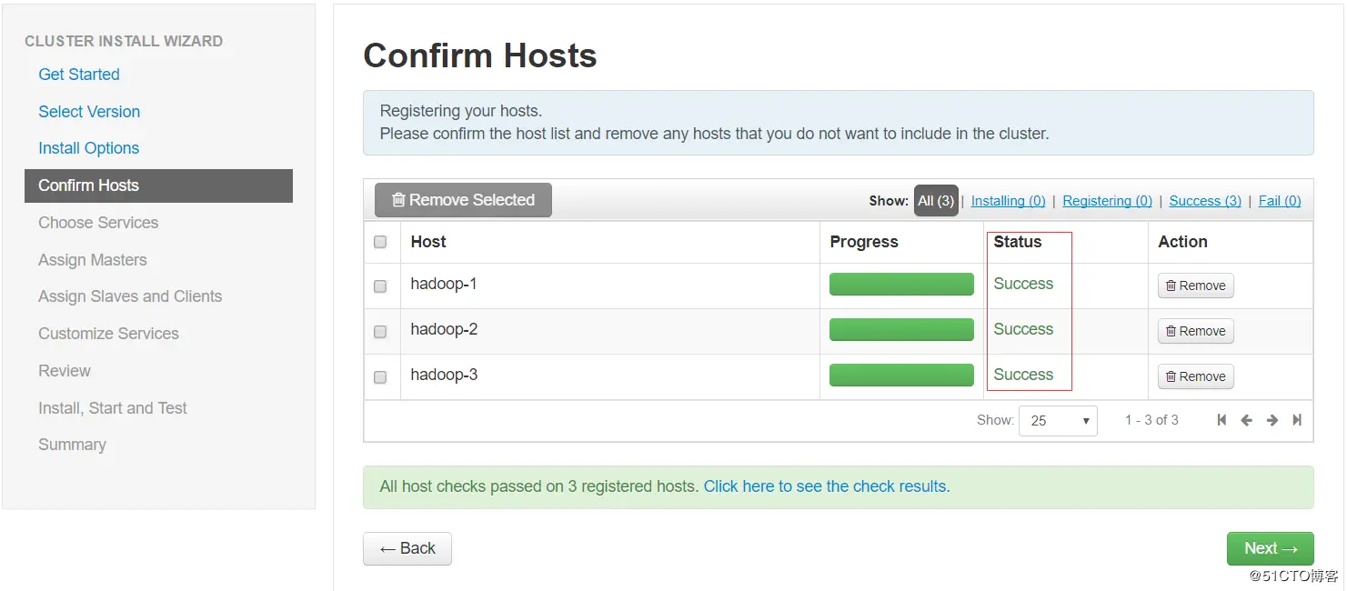Tick the checkbox for hadoop-1
Screen dimensions: 1347x591
pos(380,285)
